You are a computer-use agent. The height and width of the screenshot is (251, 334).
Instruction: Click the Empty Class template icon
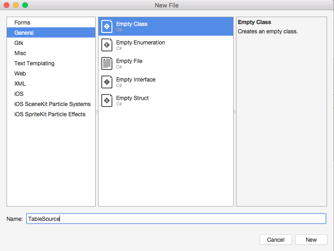pyautogui.click(x=107, y=26)
